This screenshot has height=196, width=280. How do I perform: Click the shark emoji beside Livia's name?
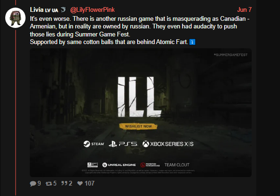pyautogui.click(x=63, y=9)
